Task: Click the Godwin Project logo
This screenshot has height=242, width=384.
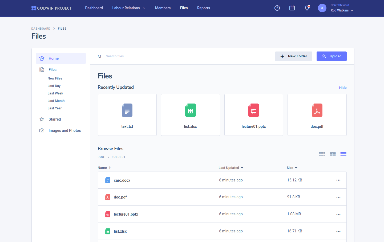Action: click(x=51, y=8)
